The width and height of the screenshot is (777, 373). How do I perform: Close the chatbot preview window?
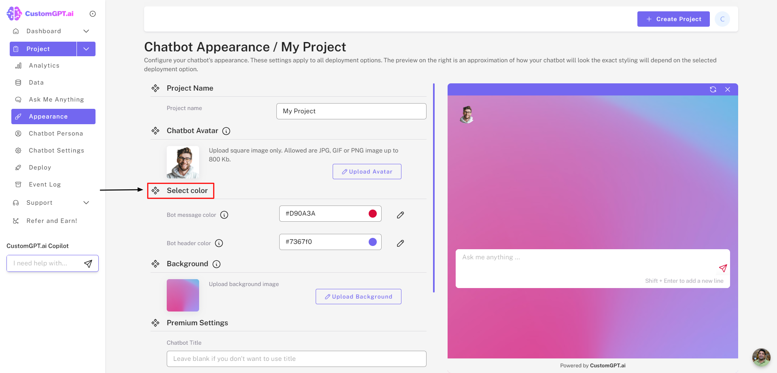tap(728, 89)
